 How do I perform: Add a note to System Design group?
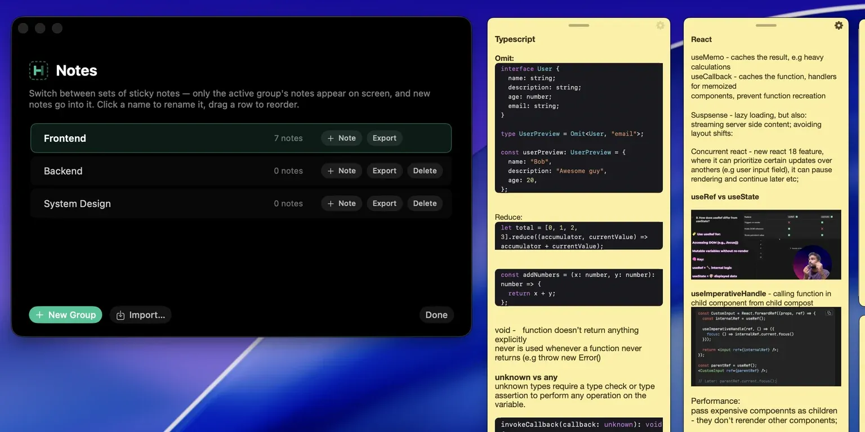(x=341, y=204)
